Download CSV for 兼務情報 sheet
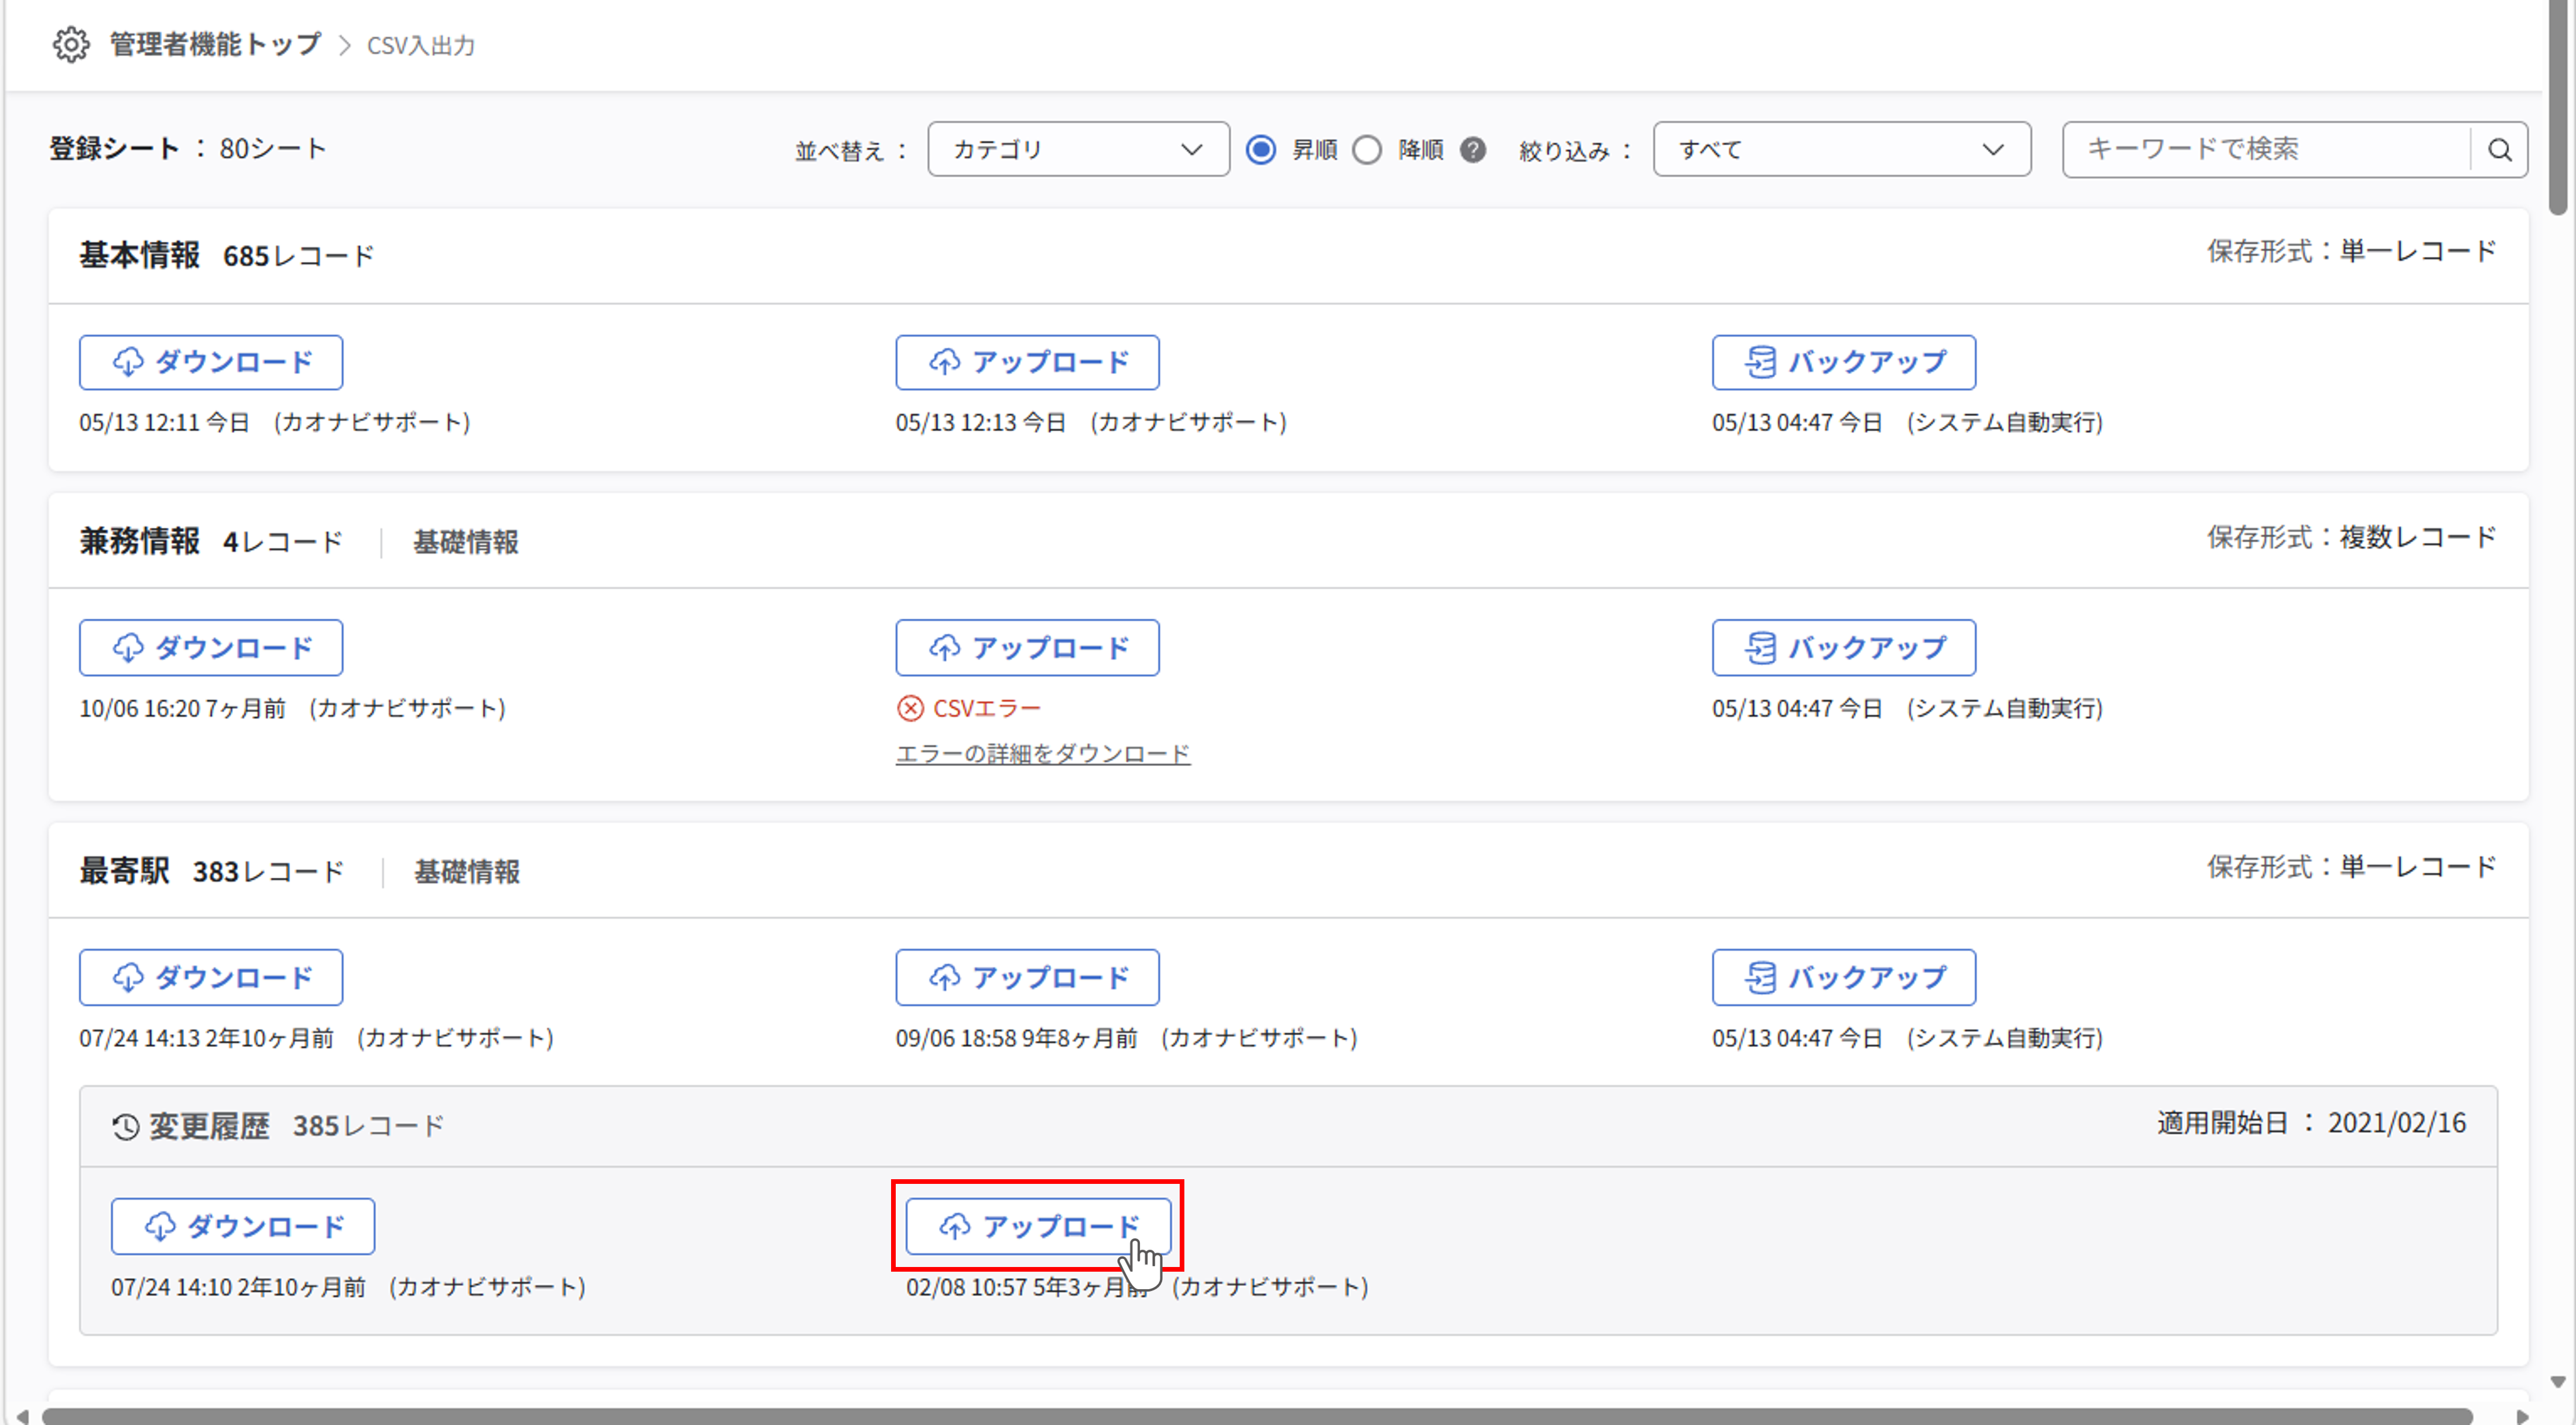Viewport: 2576px width, 1425px height. 211,648
